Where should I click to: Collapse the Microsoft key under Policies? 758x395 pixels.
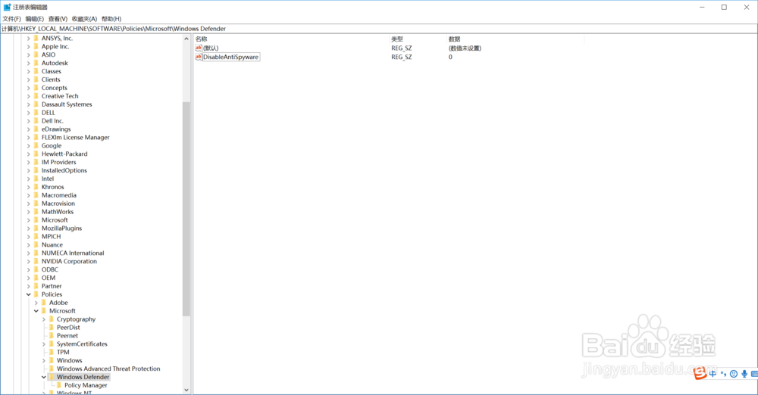(36, 311)
